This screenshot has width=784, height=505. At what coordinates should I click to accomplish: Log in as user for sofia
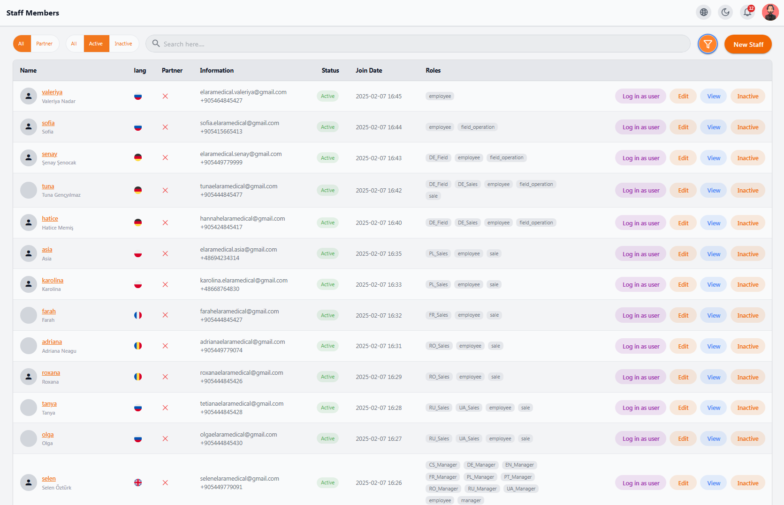[640, 127]
